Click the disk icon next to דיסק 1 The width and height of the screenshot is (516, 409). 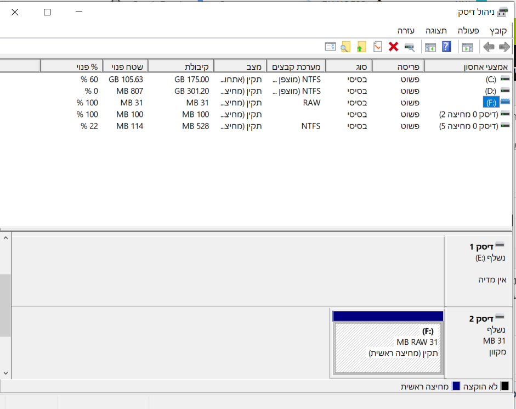500,244
